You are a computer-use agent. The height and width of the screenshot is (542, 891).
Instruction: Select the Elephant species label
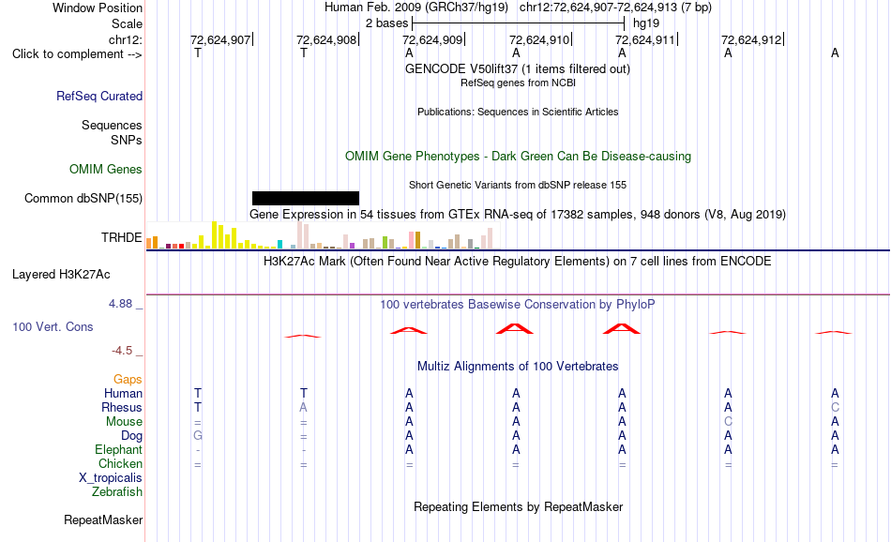tap(118, 449)
